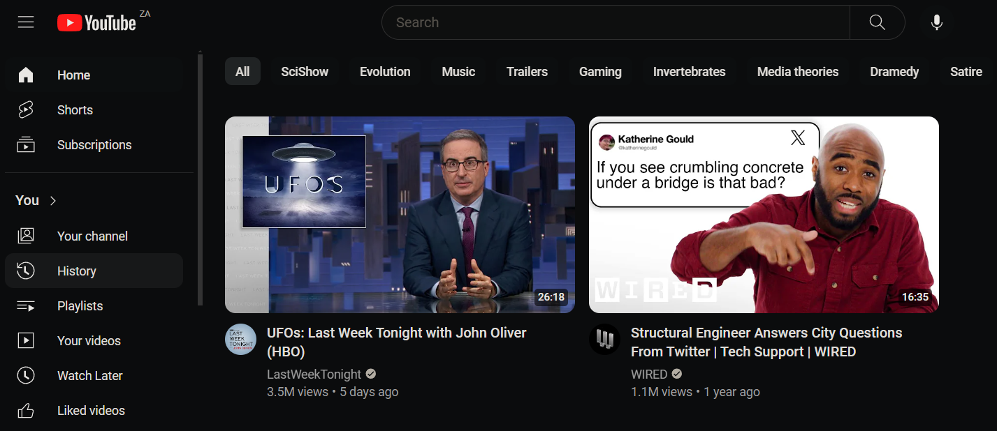The width and height of the screenshot is (997, 431).
Task: Switch to the All tab
Action: [x=242, y=70]
